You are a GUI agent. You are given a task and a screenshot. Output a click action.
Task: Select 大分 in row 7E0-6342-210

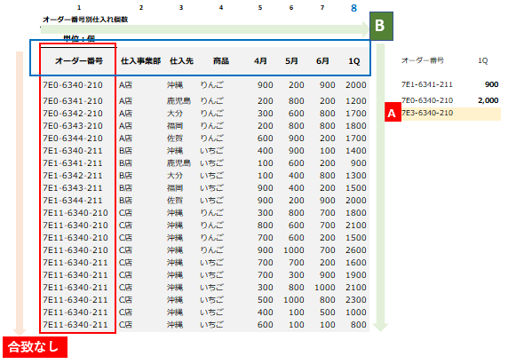click(x=175, y=114)
